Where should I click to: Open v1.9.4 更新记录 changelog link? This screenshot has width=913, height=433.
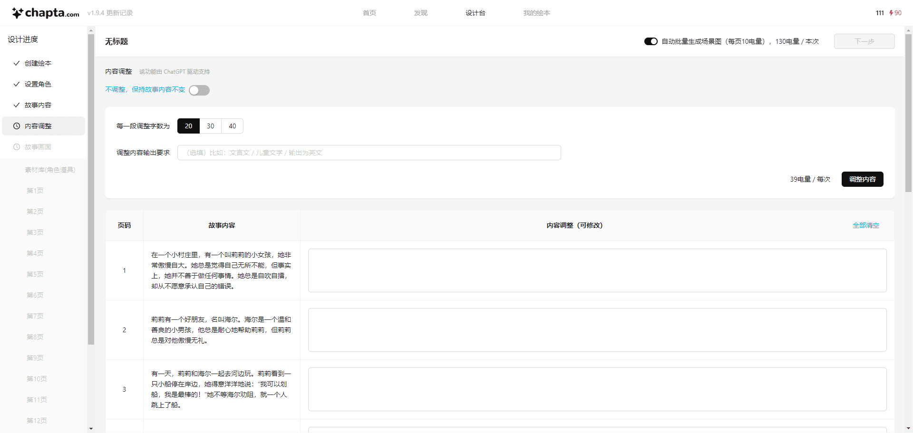click(x=110, y=13)
